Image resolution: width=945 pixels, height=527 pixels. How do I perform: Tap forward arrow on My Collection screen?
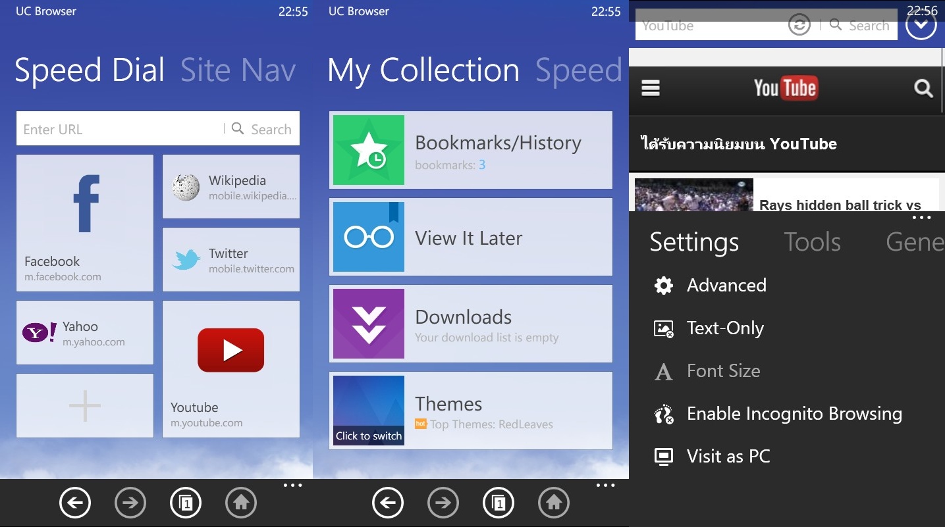pos(443,503)
